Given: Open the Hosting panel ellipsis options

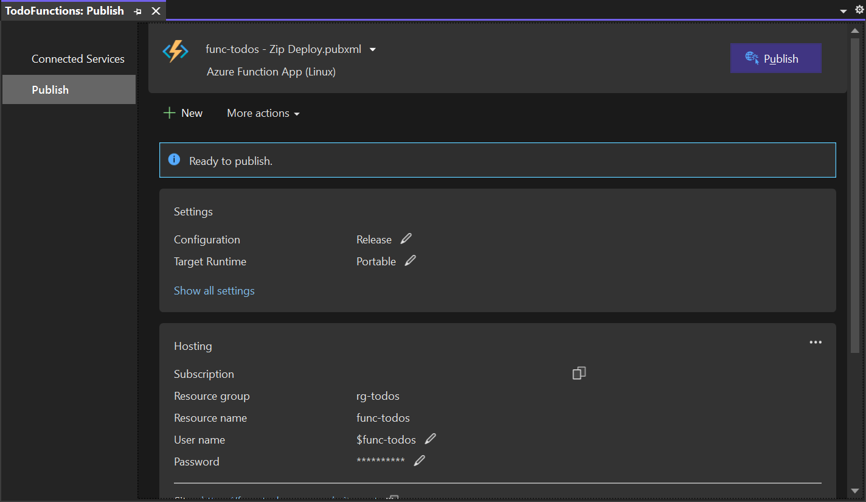Looking at the screenshot, I should [816, 342].
